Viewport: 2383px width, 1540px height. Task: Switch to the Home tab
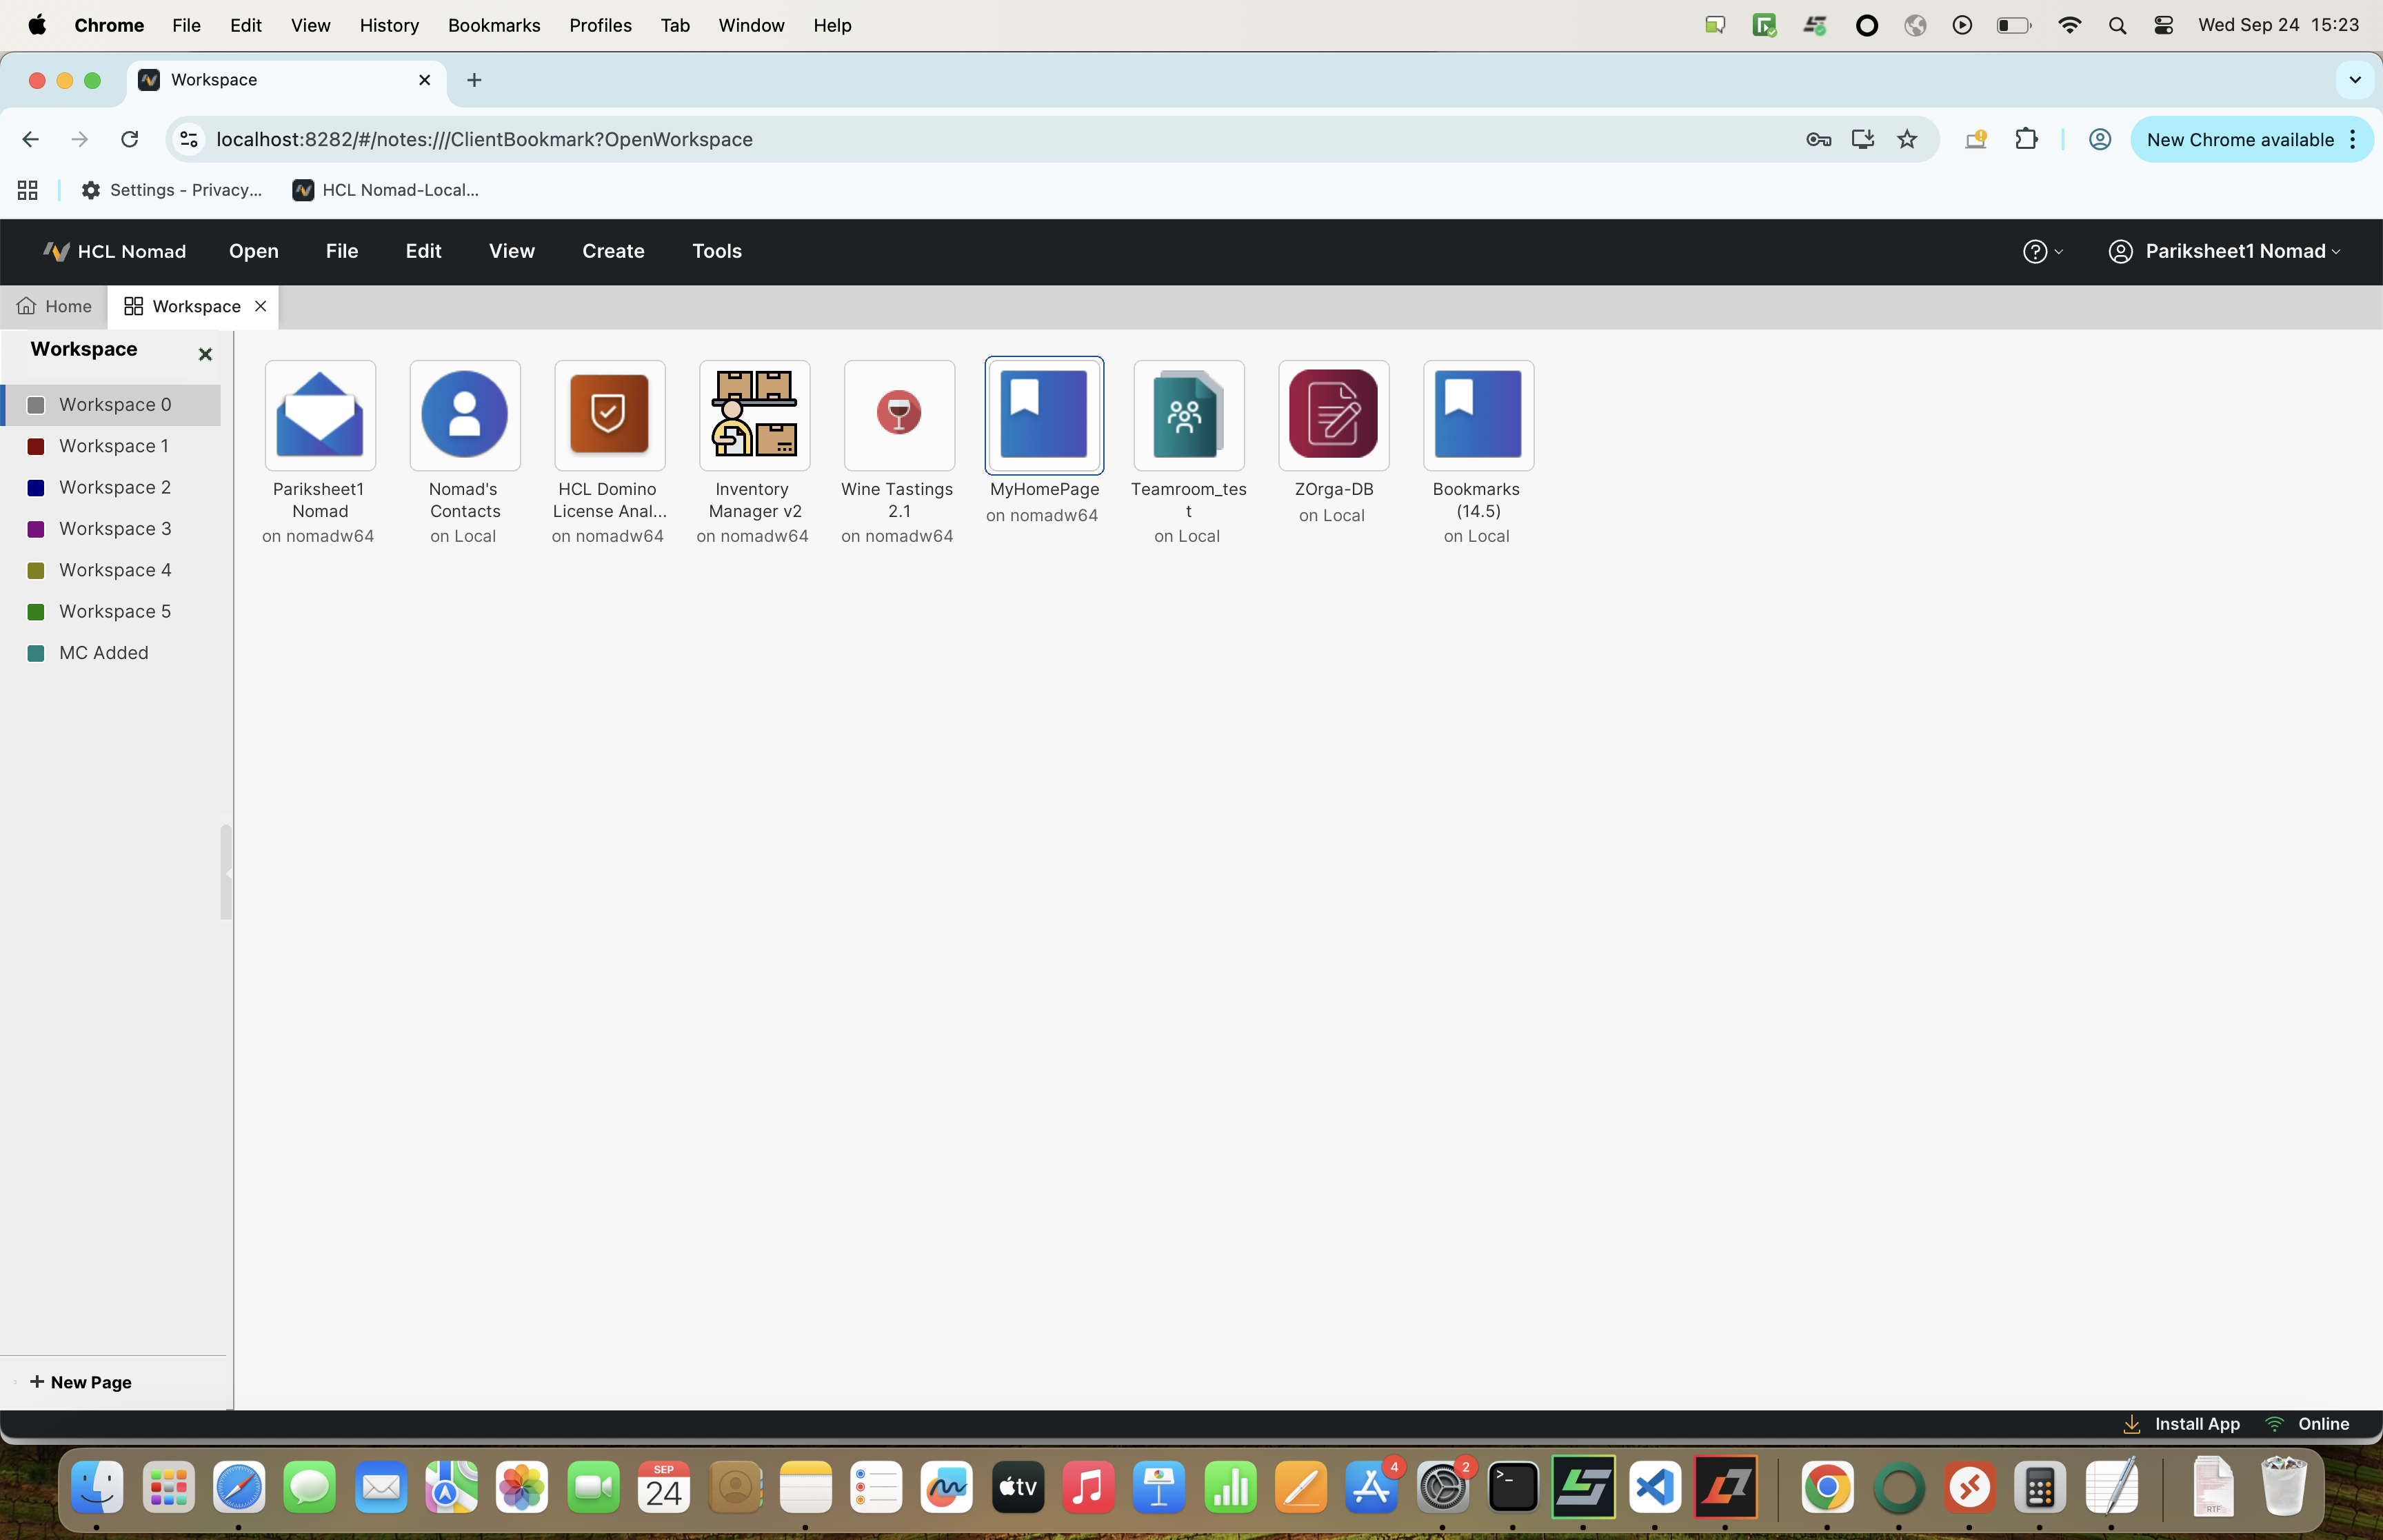pos(55,306)
